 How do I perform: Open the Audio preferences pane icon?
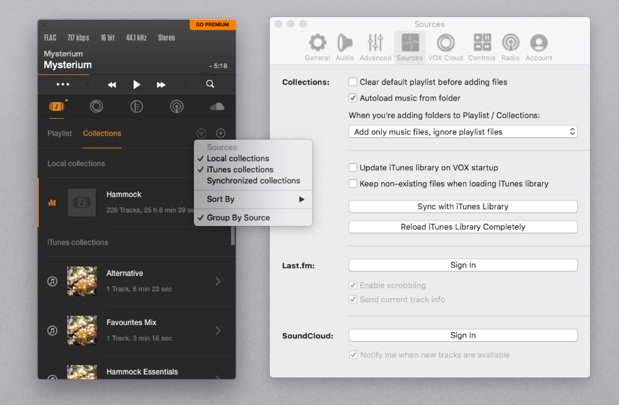click(345, 47)
